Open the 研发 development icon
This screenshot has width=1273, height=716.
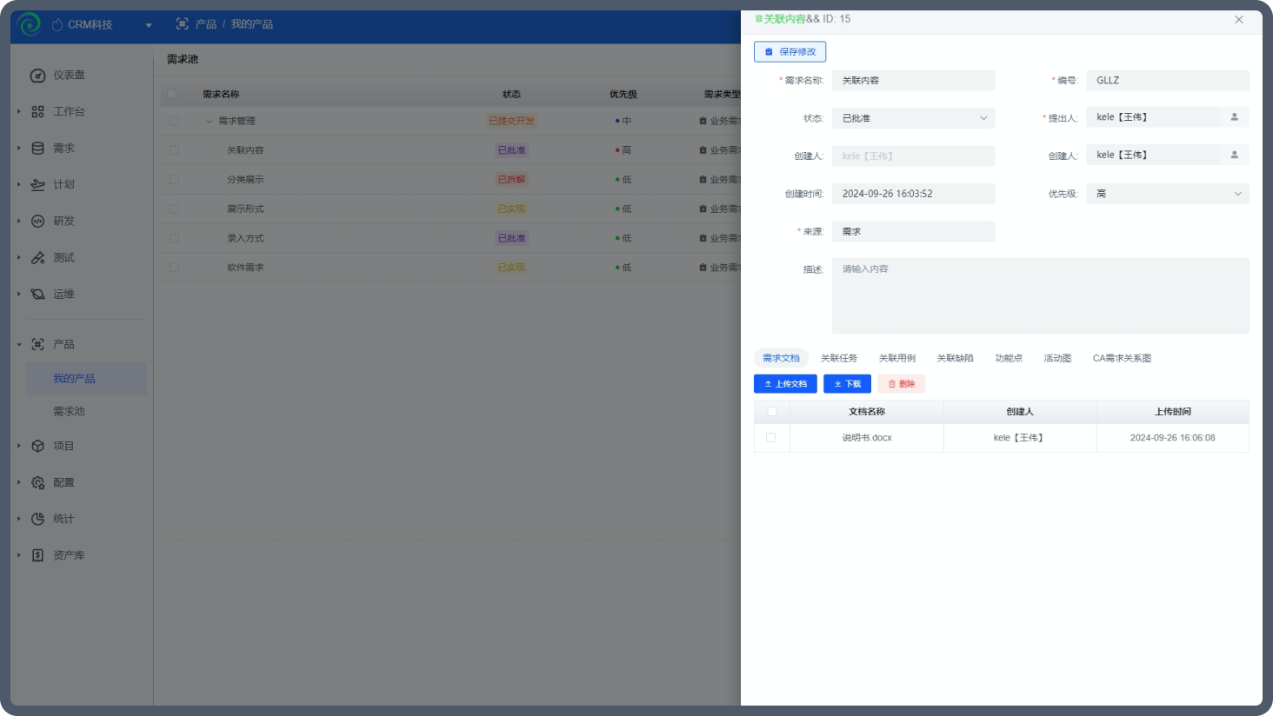[37, 222]
